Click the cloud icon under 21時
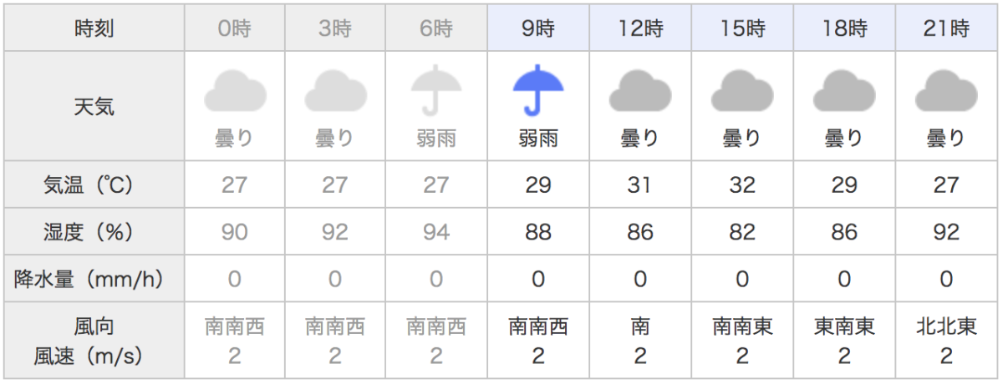 pos(946,91)
